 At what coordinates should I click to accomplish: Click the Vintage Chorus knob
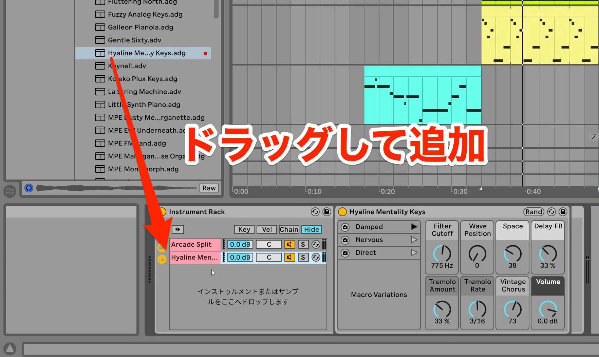coord(512,309)
